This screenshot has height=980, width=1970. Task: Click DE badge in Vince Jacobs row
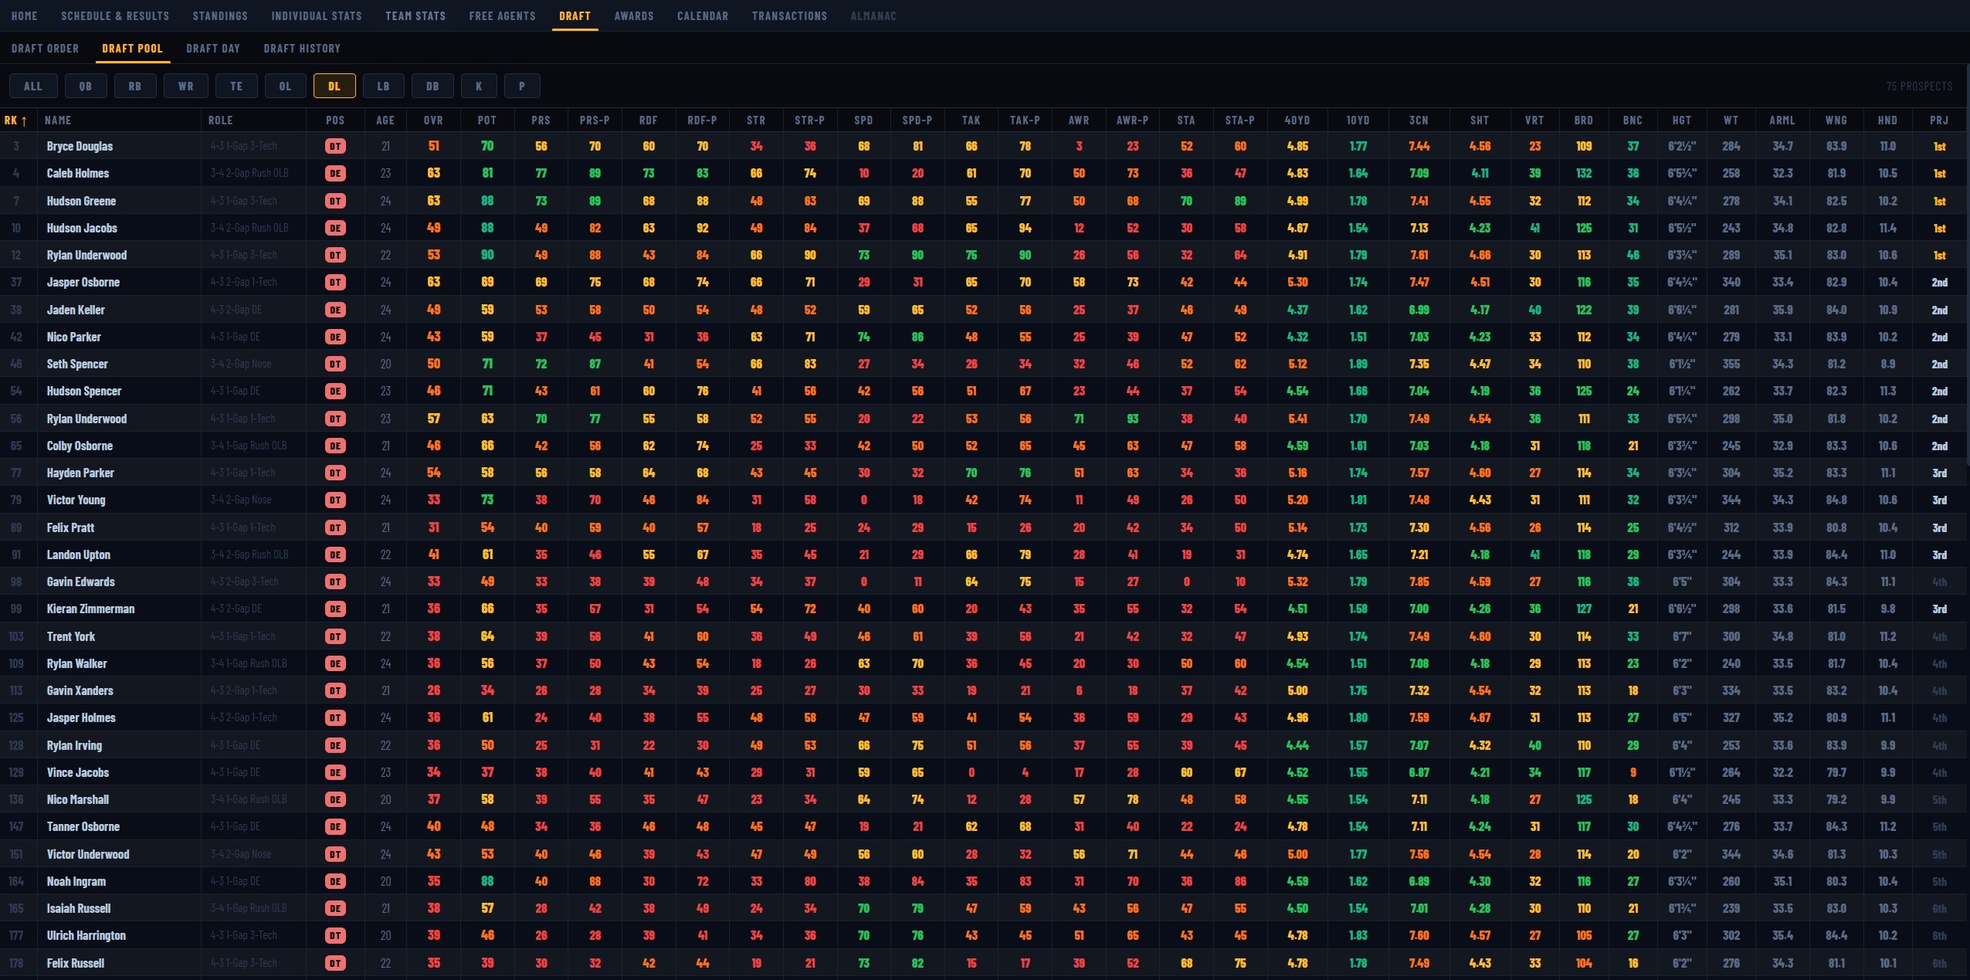[335, 772]
